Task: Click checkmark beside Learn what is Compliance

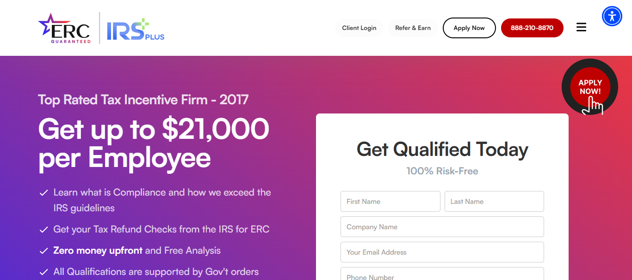Action: click(44, 193)
